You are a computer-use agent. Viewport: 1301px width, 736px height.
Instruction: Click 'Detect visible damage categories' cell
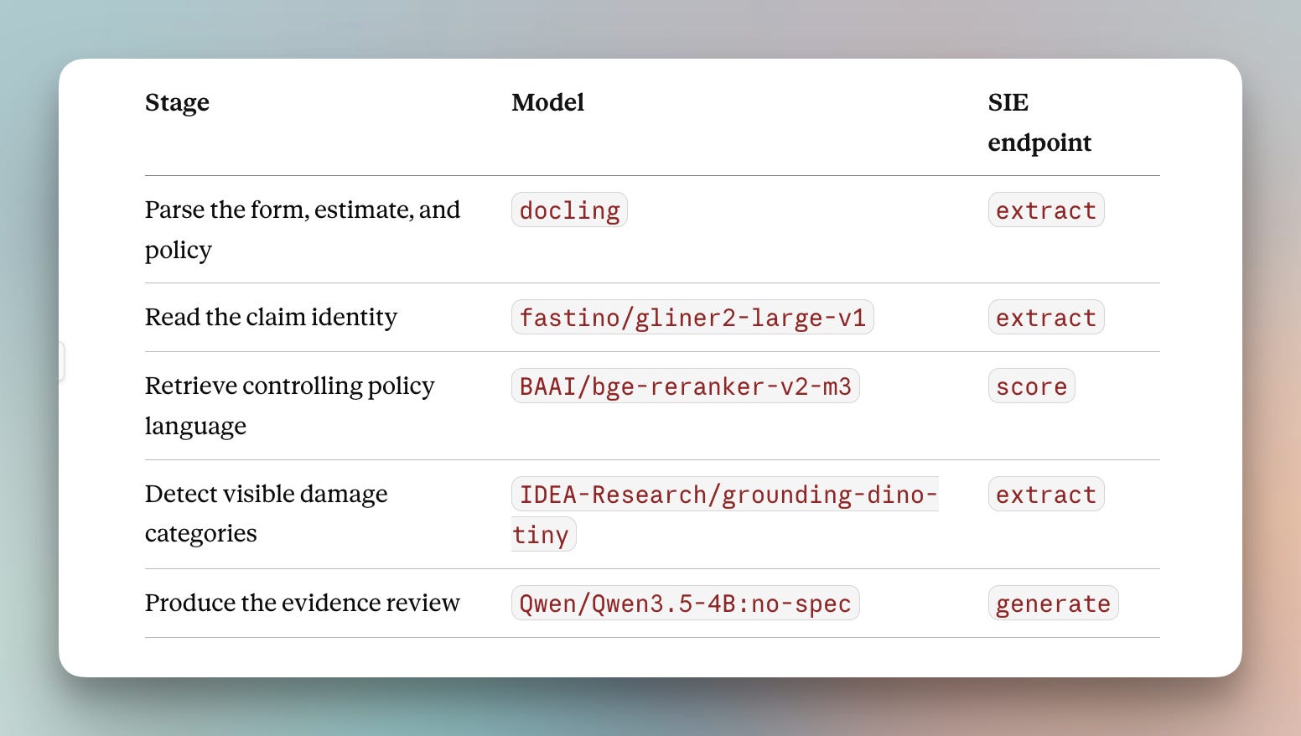(267, 513)
